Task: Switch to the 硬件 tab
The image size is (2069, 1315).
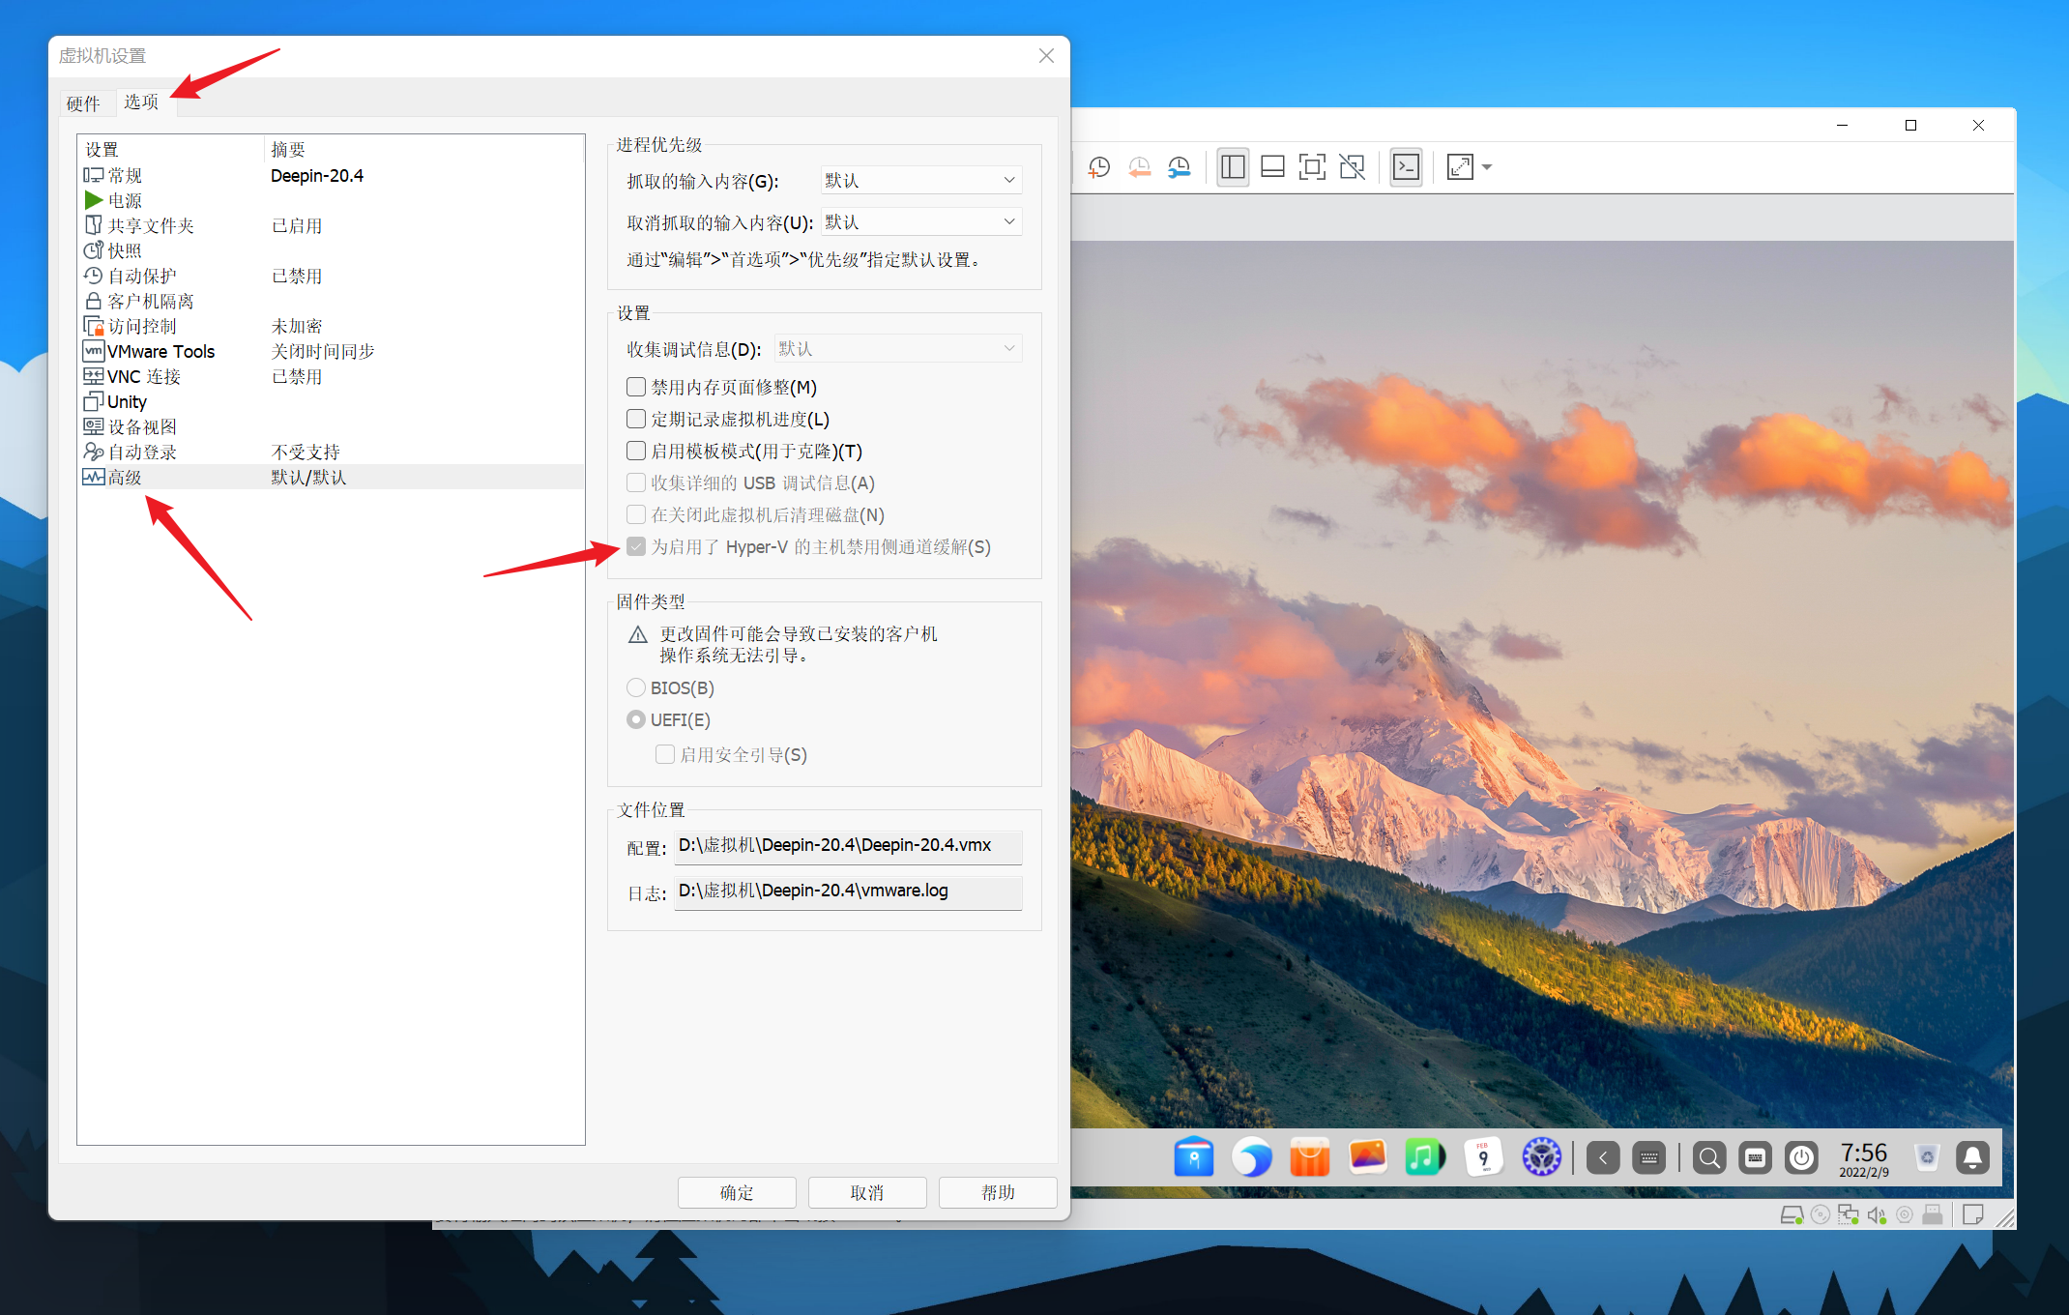Action: click(x=83, y=103)
